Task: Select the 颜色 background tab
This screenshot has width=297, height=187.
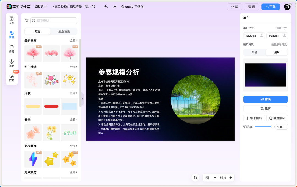Action: [254, 52]
